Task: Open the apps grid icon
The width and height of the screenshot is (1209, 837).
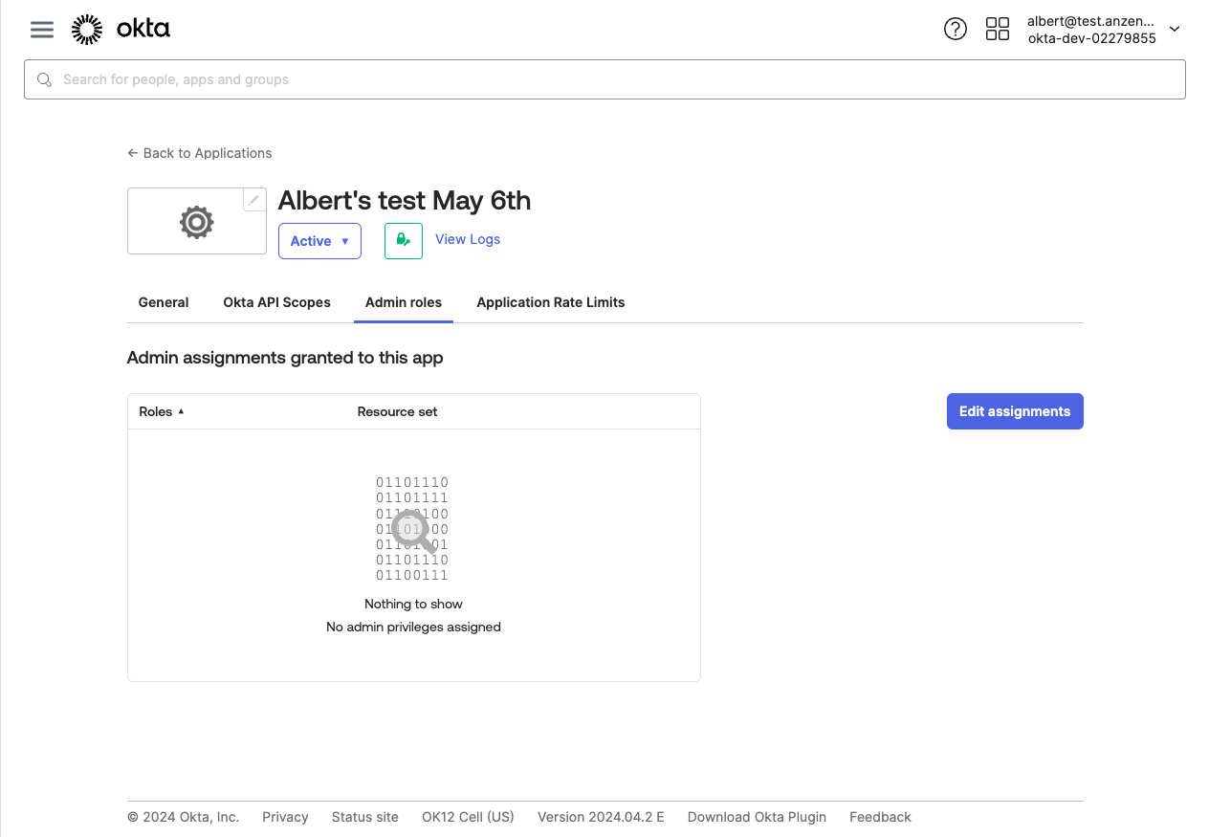Action: tap(997, 30)
